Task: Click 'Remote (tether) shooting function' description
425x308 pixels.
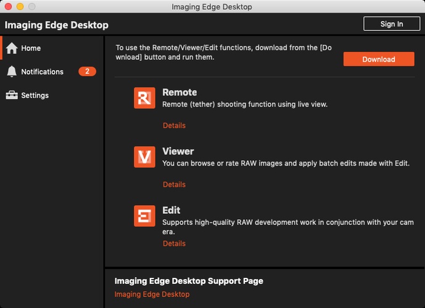Action: pyautogui.click(x=245, y=104)
